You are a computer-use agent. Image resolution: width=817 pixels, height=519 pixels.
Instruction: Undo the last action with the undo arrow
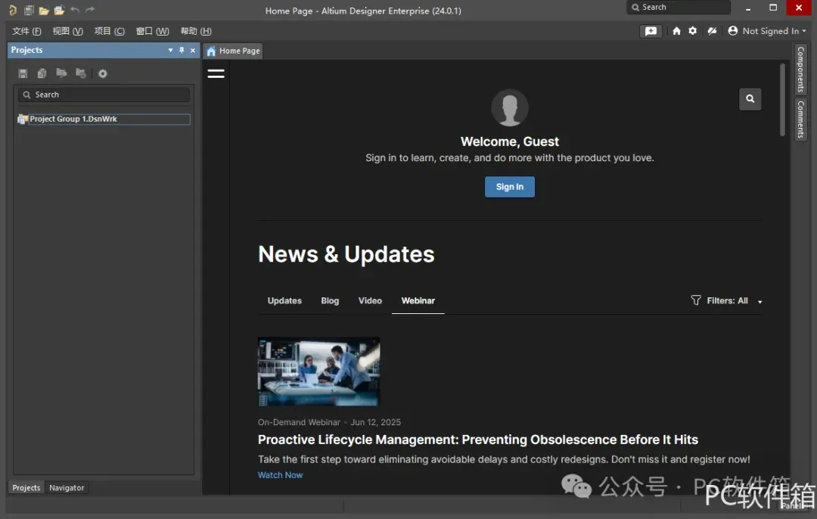click(74, 9)
